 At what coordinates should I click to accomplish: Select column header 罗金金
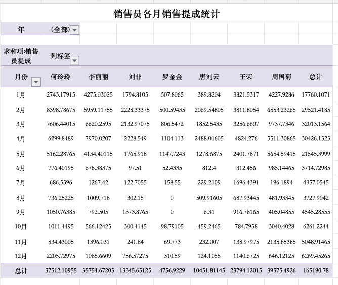(x=172, y=77)
